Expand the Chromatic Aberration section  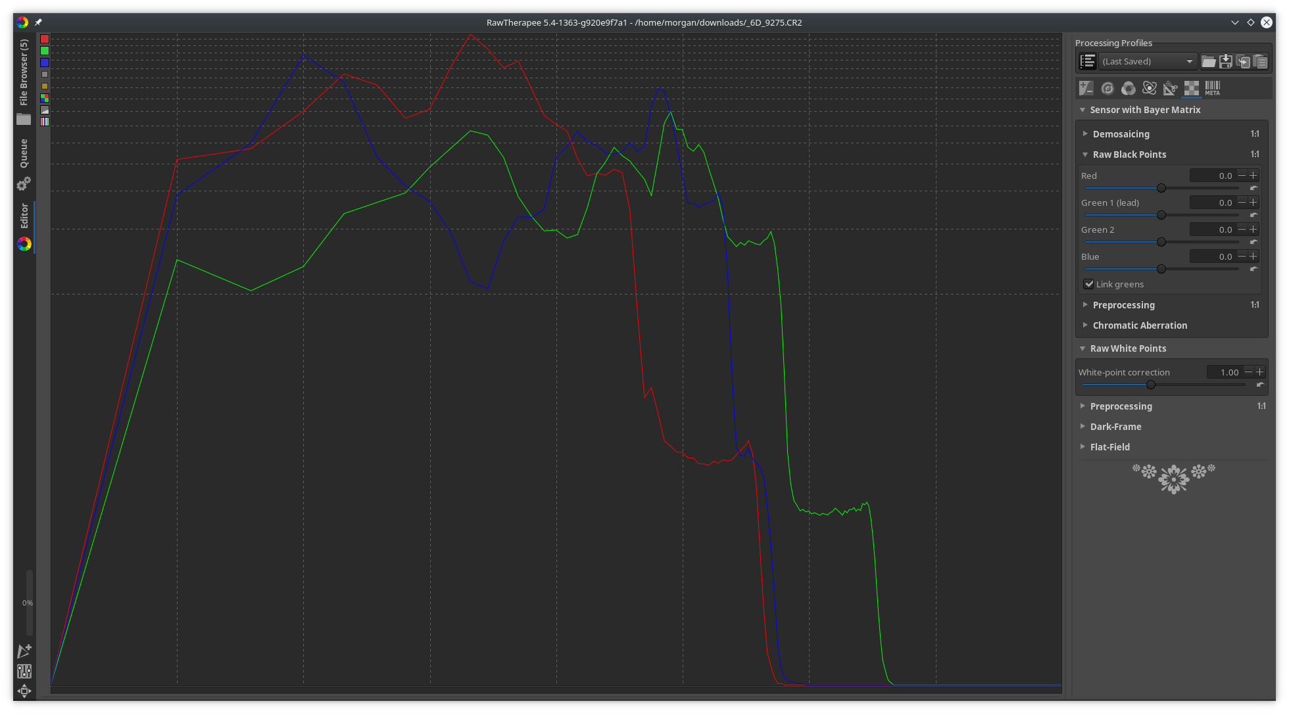(1139, 325)
